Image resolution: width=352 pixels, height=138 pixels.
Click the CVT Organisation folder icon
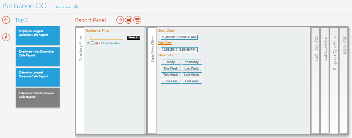pos(97,43)
